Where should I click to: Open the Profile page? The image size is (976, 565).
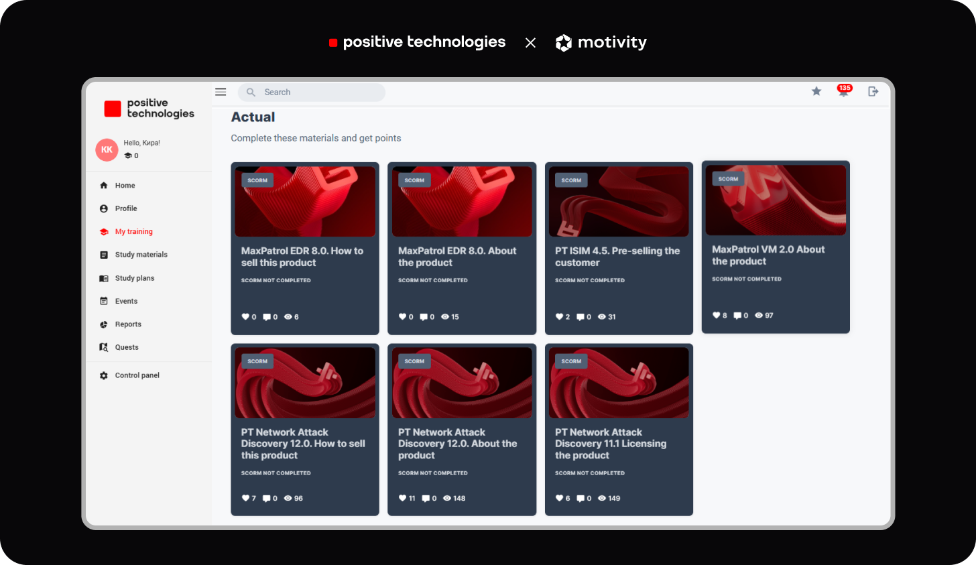pos(125,208)
